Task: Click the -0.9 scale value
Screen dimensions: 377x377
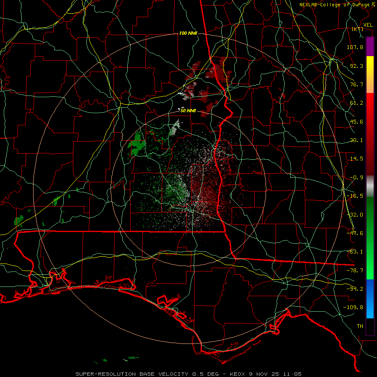Action: [356, 178]
